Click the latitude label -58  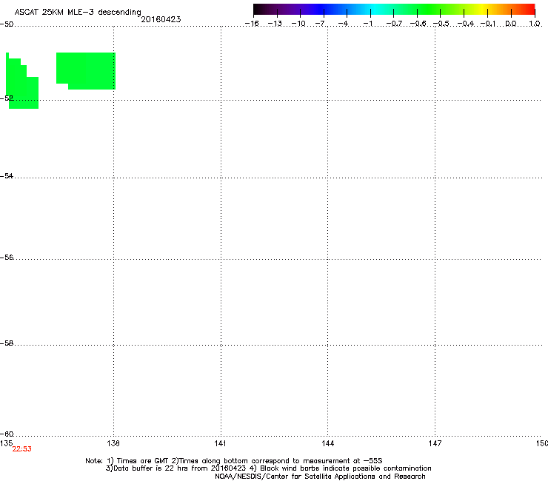7,343
